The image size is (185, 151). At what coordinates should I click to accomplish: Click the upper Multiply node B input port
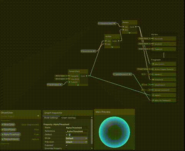point(123,30)
